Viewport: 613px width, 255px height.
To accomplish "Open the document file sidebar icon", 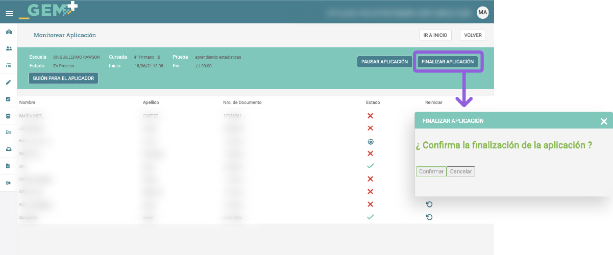I will click(x=9, y=166).
